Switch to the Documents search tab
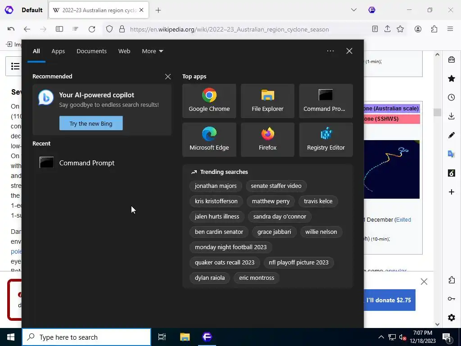This screenshot has width=461, height=346. point(91,51)
